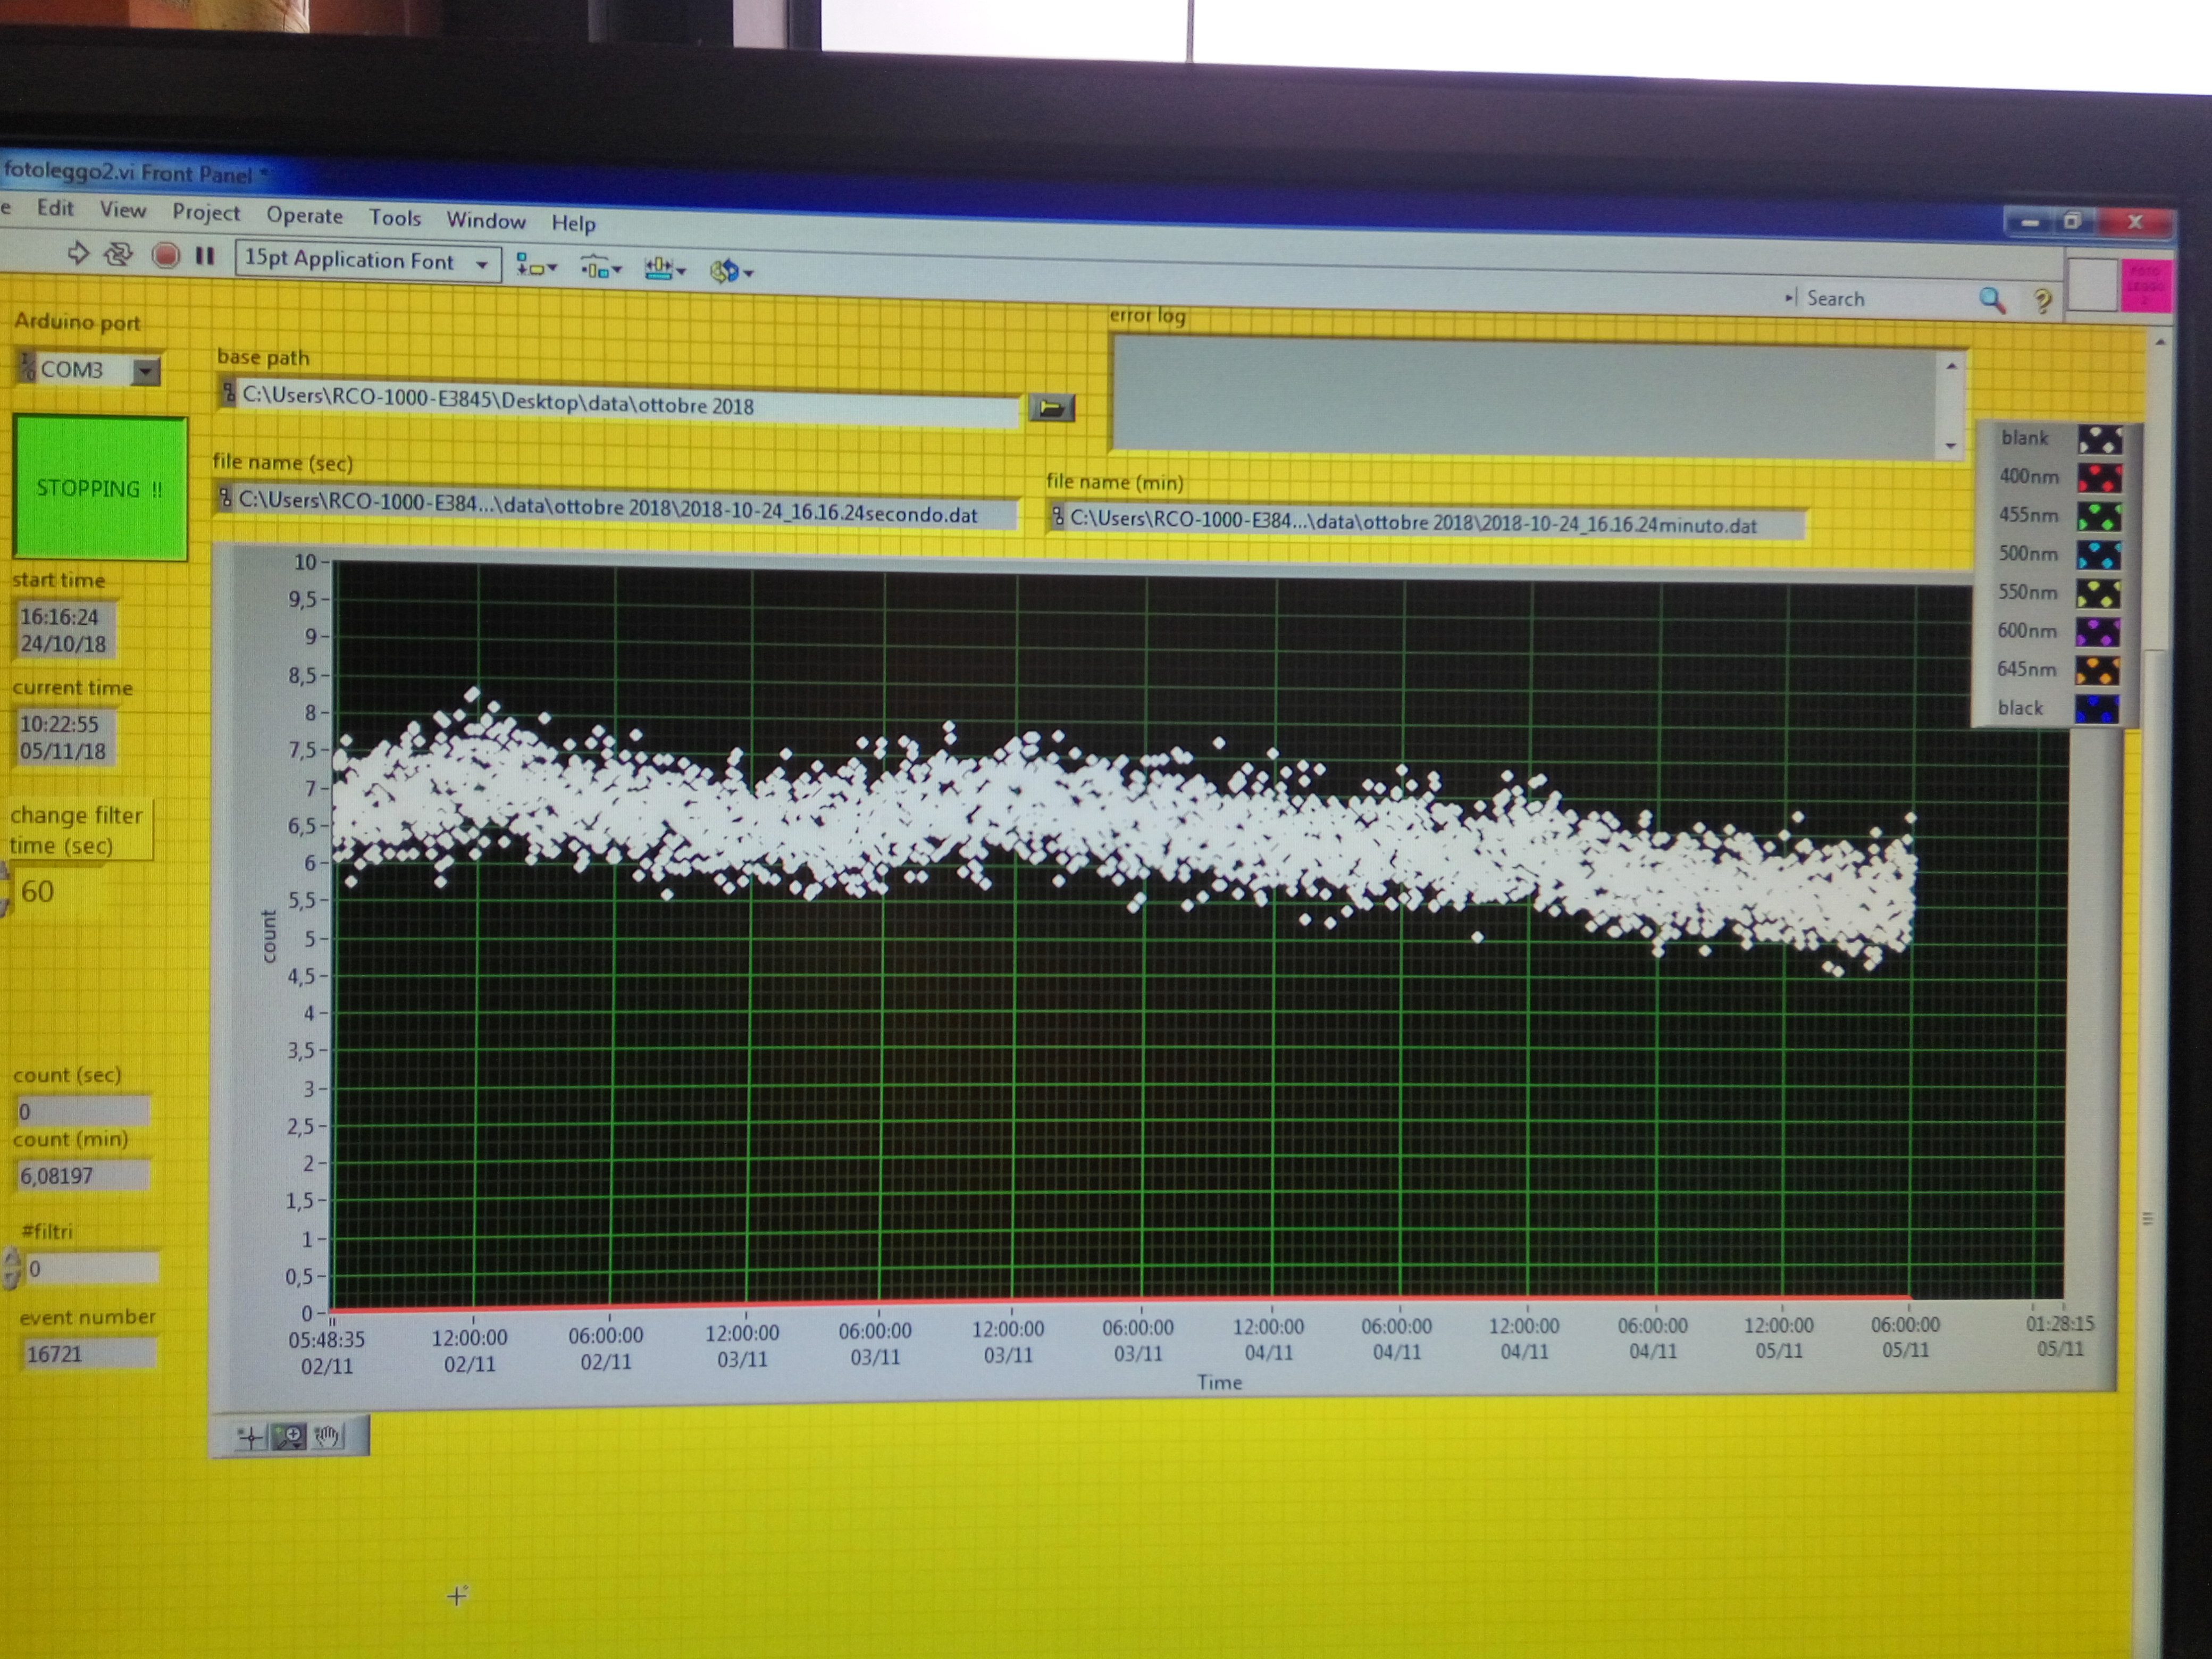Select the graph pan hand tool
2212x1659 pixels.
pyautogui.click(x=328, y=1437)
